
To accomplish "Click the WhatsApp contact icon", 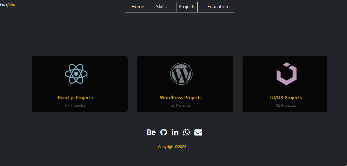I will pos(186,132).
